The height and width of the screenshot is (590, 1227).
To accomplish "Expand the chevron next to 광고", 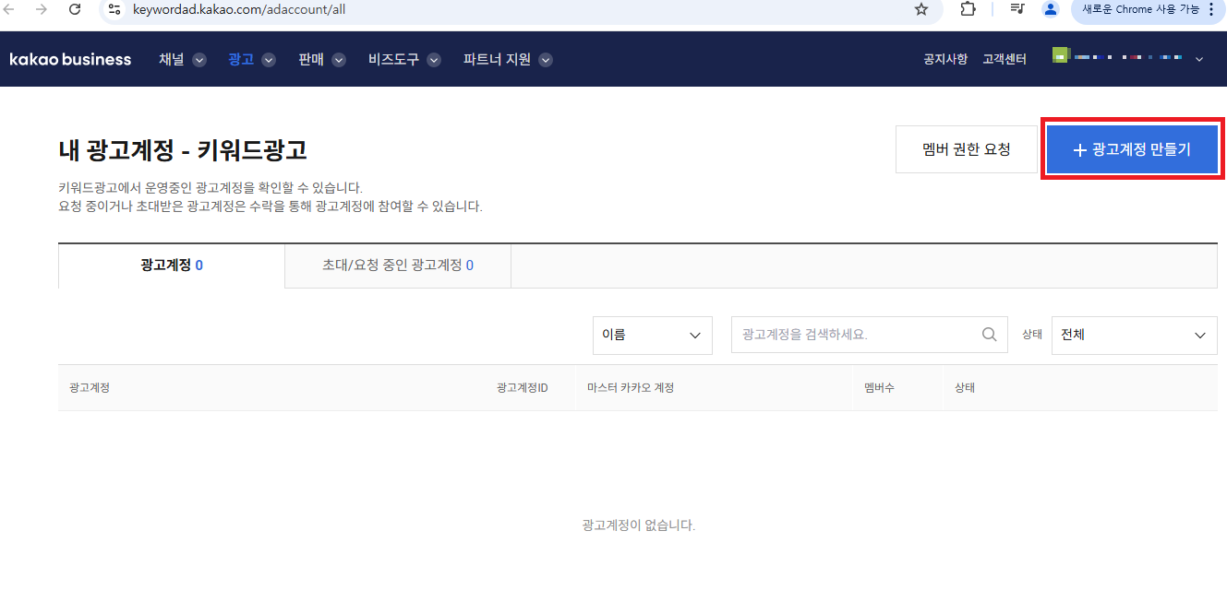I will click(x=269, y=60).
